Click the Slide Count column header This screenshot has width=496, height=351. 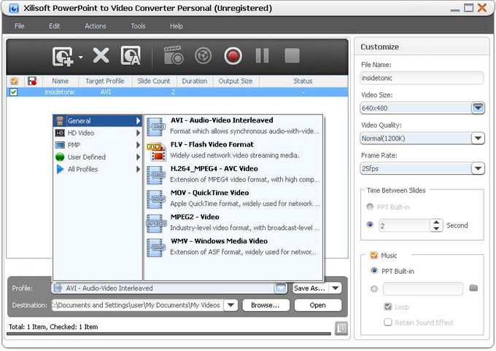coord(154,81)
